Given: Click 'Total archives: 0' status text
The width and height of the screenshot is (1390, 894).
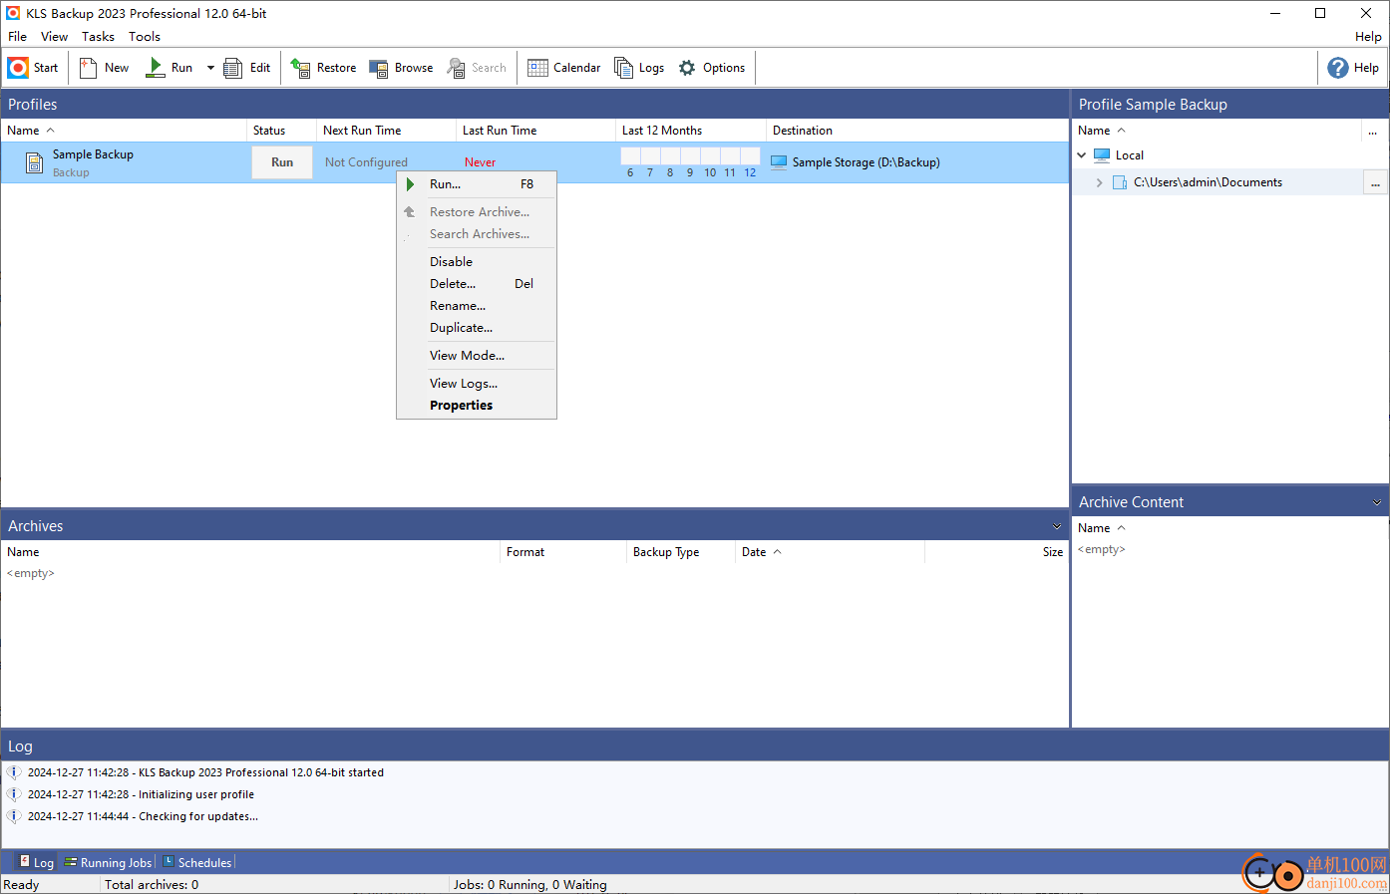Looking at the screenshot, I should pyautogui.click(x=152, y=885).
